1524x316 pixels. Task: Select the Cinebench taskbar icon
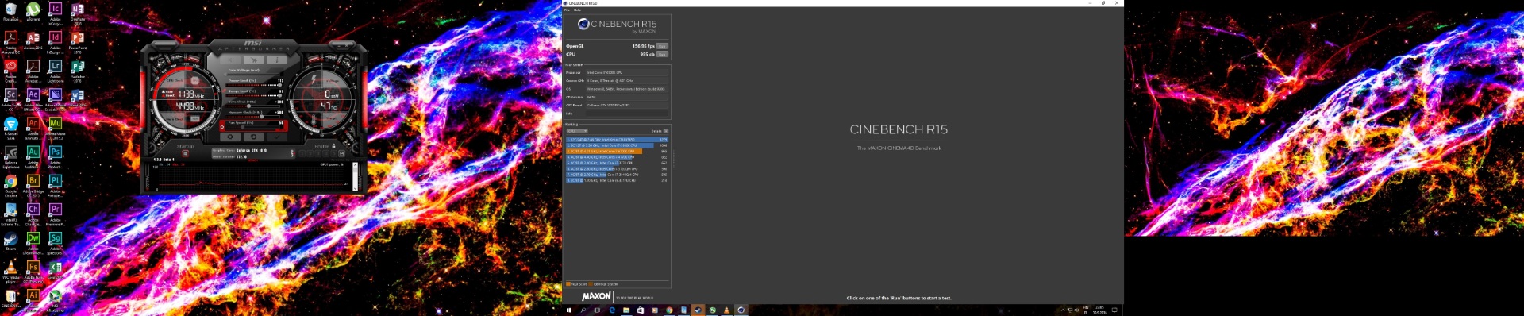click(x=741, y=310)
